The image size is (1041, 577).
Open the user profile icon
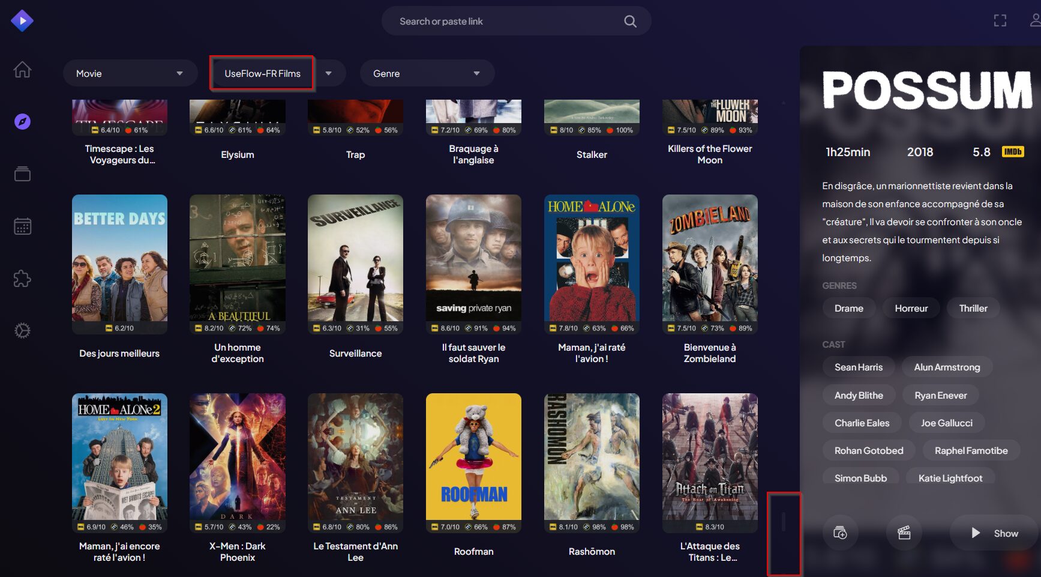tap(1036, 21)
